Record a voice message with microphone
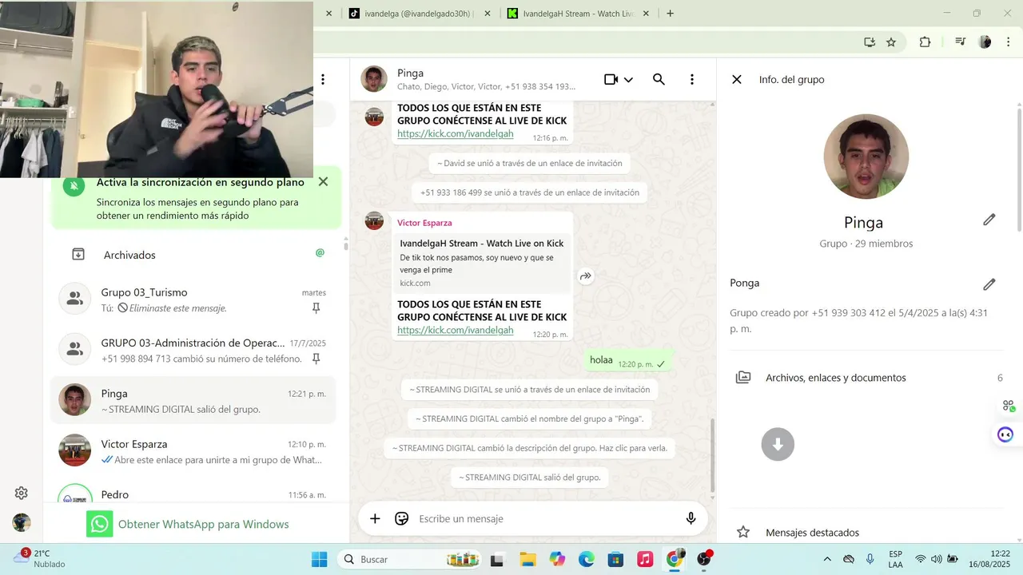 coord(691,518)
